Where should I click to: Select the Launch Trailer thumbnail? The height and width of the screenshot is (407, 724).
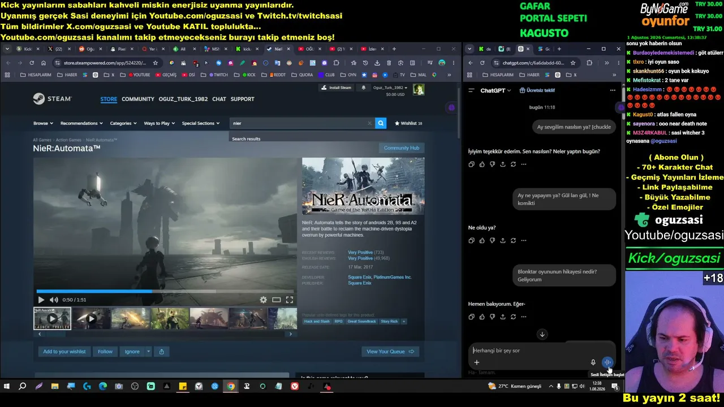pyautogui.click(x=52, y=318)
